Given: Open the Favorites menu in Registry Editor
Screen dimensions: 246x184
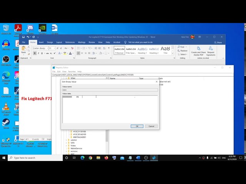Looking at the screenshot, I should click(x=72, y=72).
